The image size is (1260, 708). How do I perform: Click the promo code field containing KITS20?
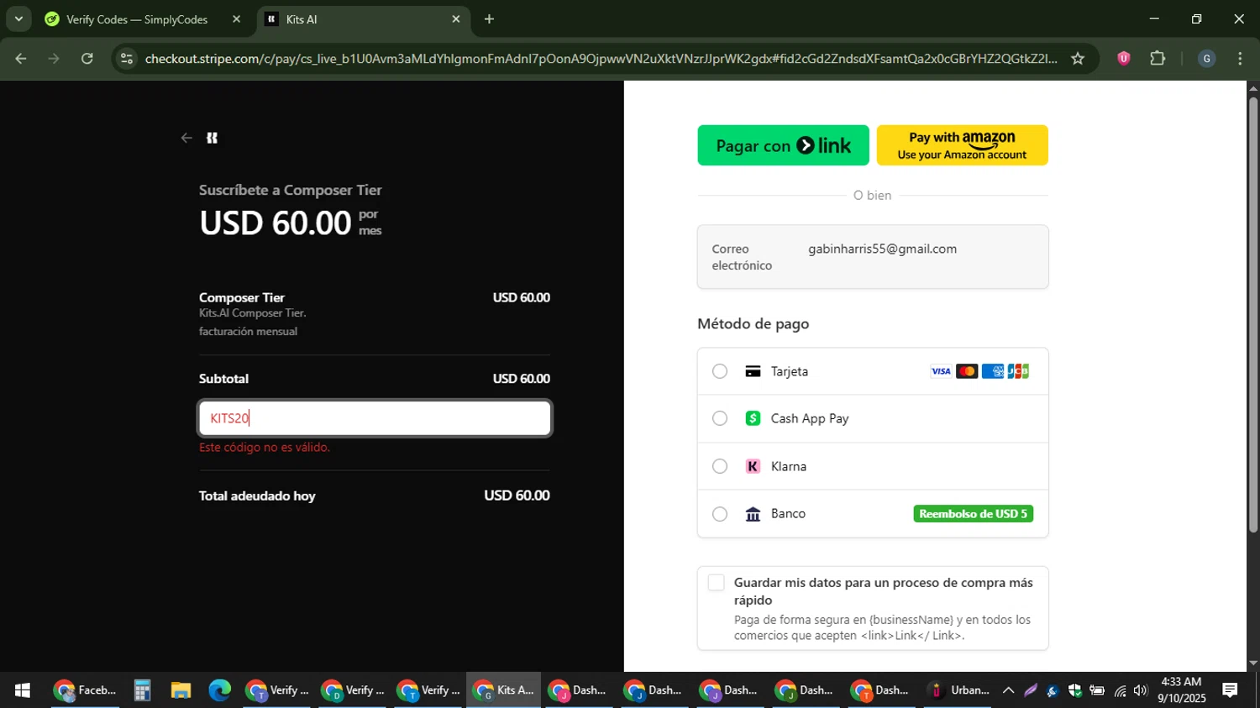click(375, 418)
